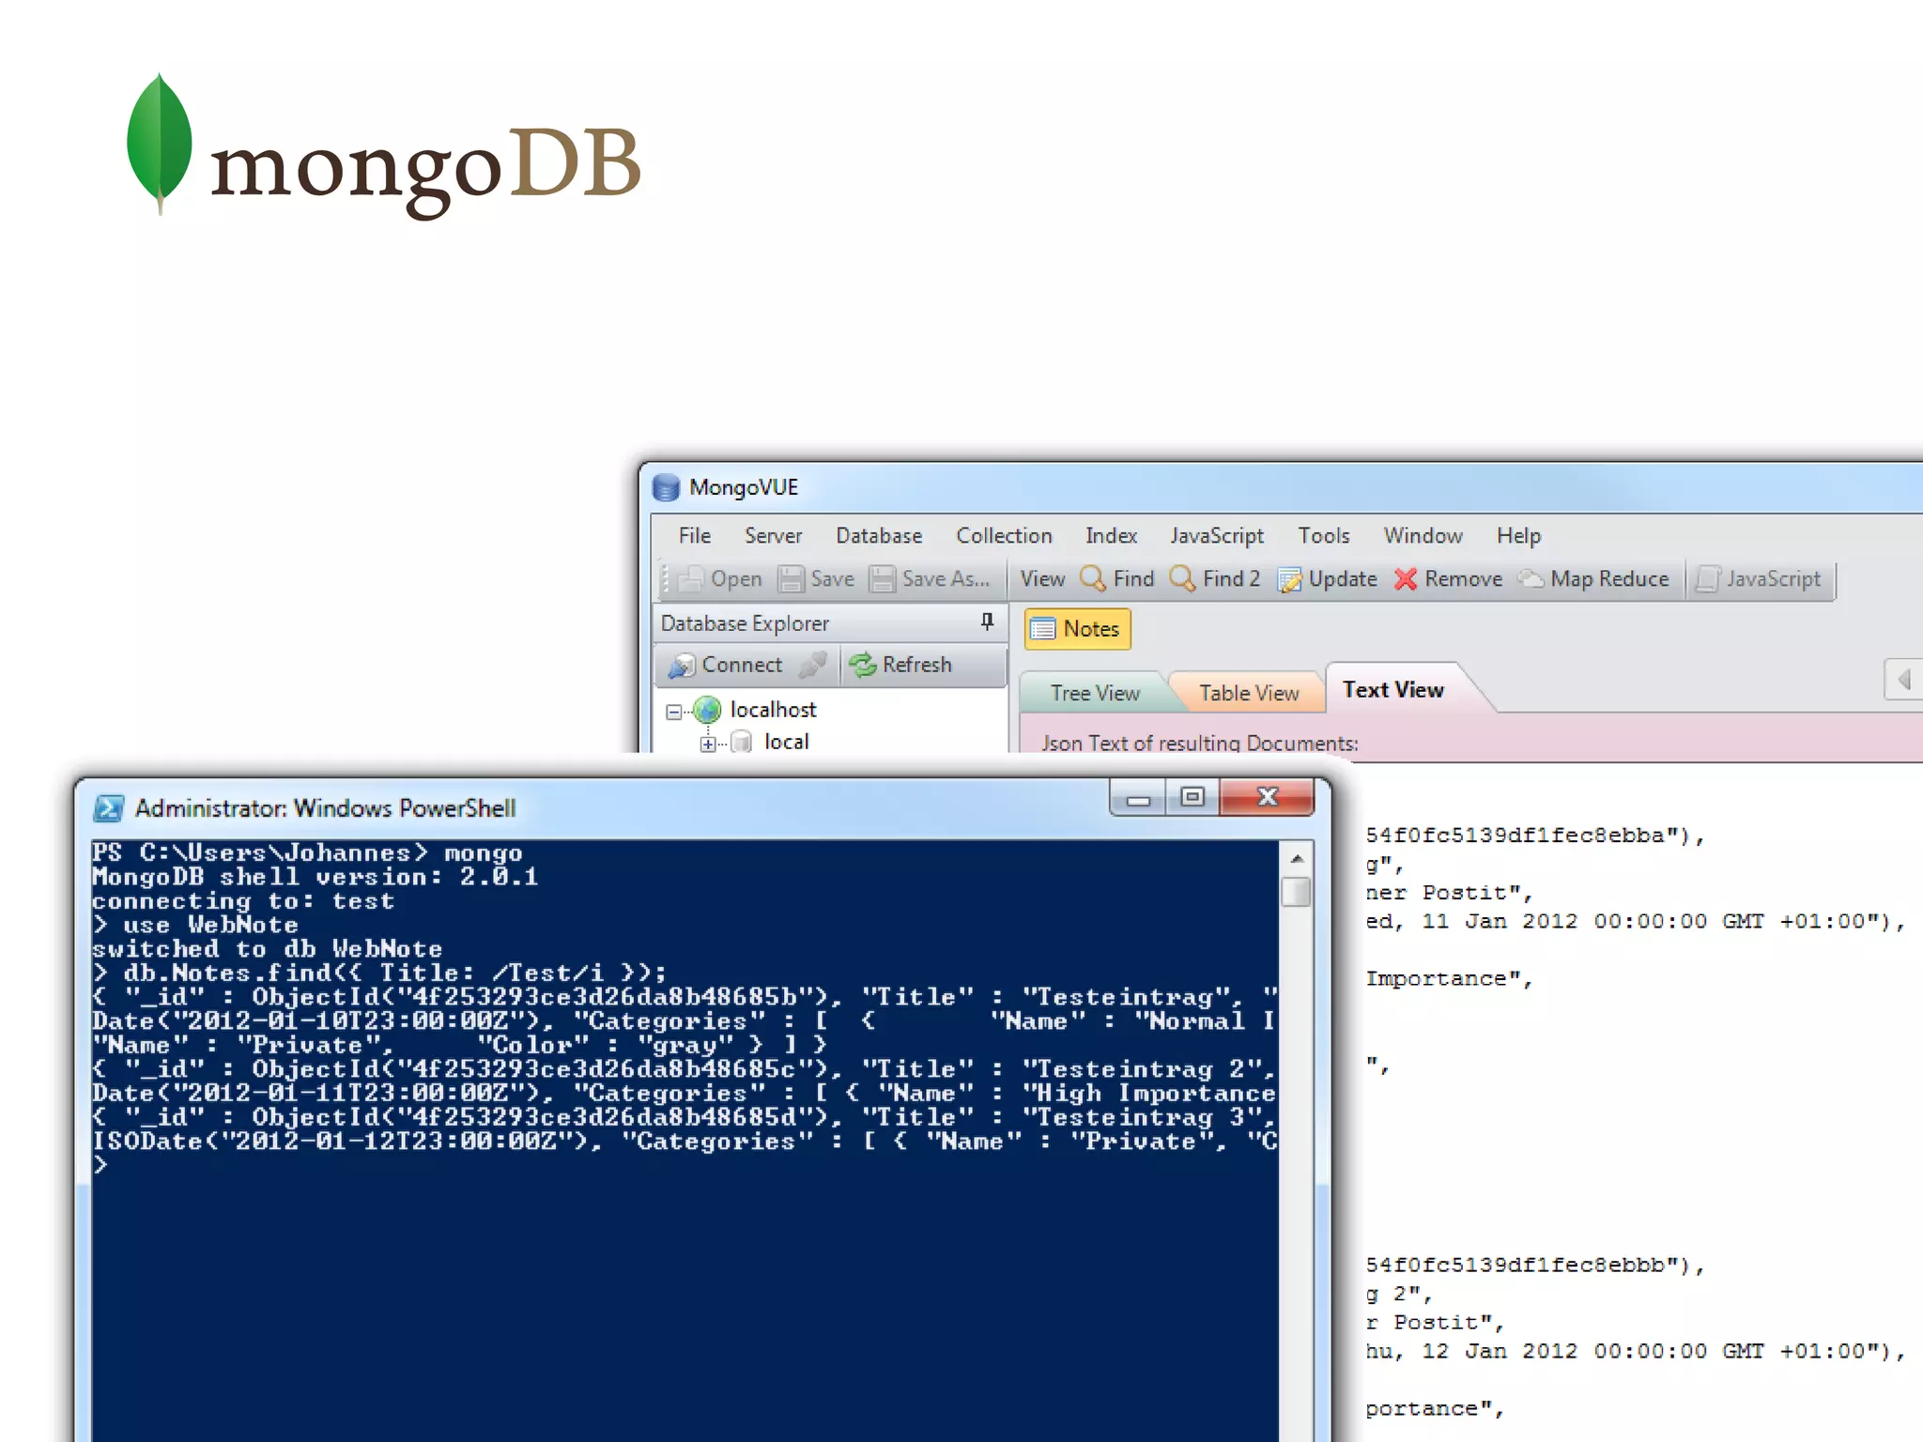The image size is (1923, 1442).
Task: Click the left arrow beside the view tabs
Action: pyautogui.click(x=1903, y=679)
